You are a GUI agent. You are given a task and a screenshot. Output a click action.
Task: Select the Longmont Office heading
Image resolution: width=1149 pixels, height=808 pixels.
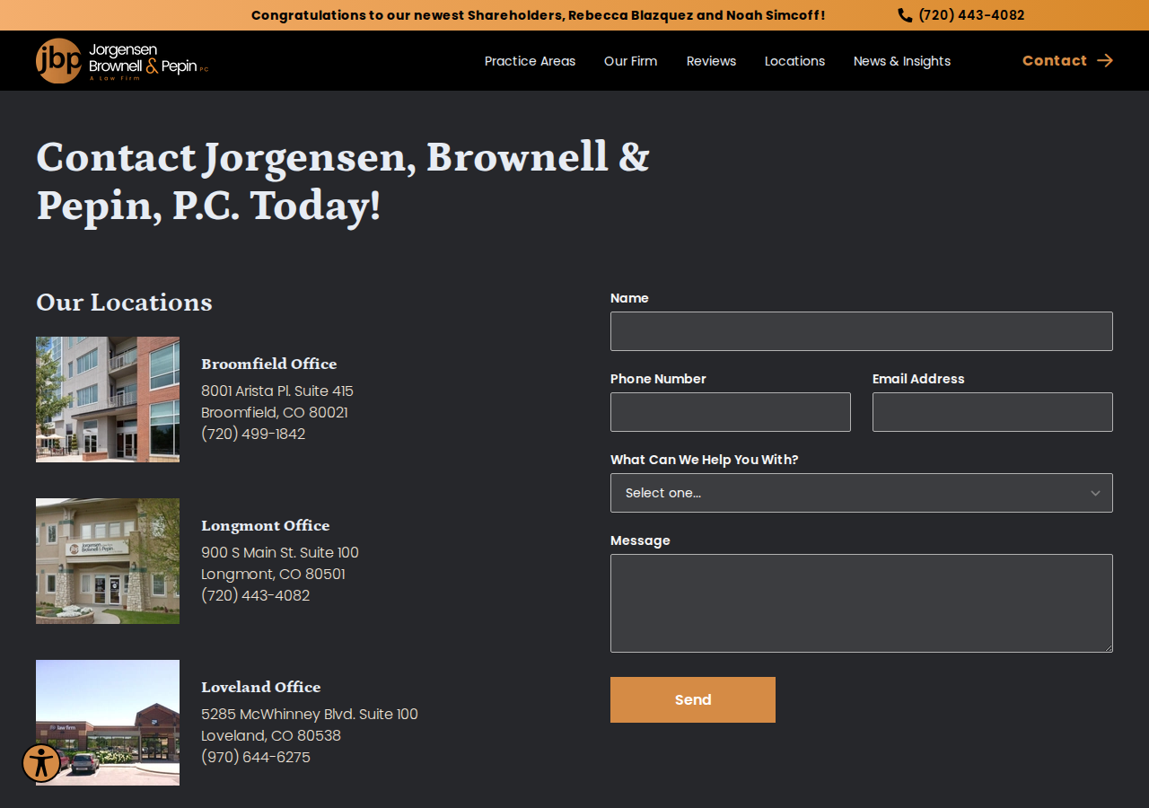coord(266,525)
